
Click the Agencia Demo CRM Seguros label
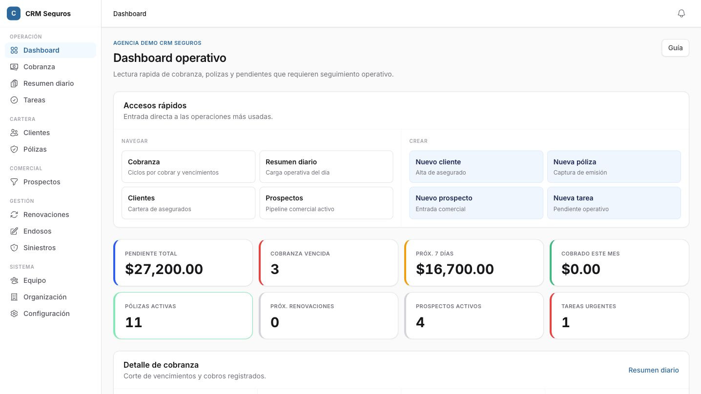(157, 43)
